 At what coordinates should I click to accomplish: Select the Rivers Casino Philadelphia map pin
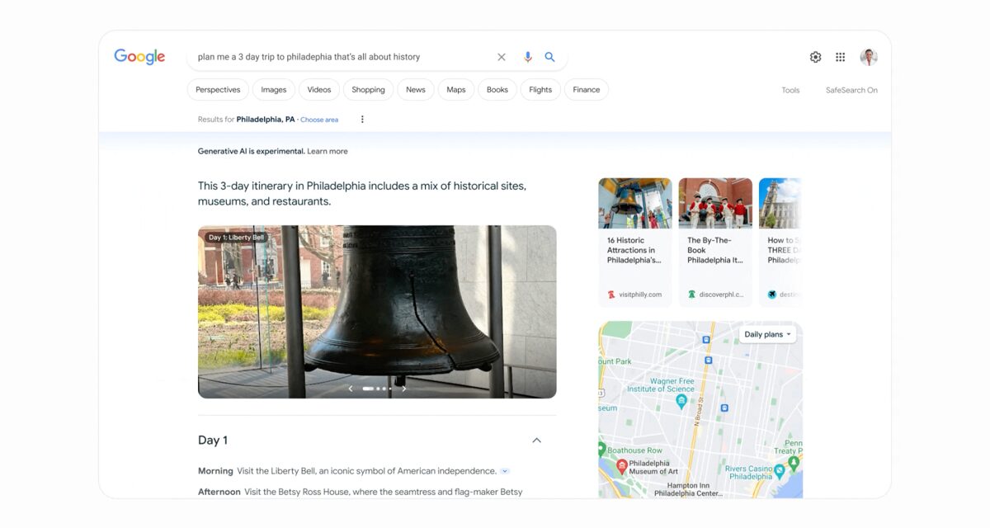pyautogui.click(x=780, y=471)
